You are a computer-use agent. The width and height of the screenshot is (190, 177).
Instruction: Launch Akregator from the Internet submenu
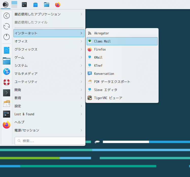(x=122, y=33)
